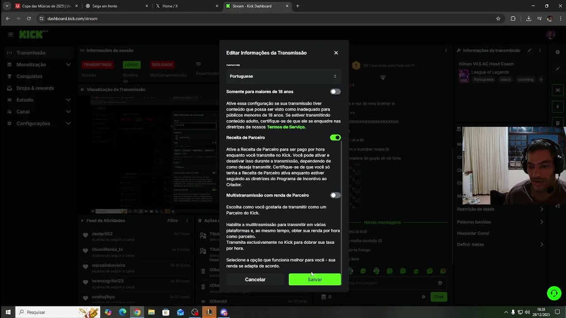Click the League of Legends category thumbnail
The image size is (566, 318).
[464, 76]
